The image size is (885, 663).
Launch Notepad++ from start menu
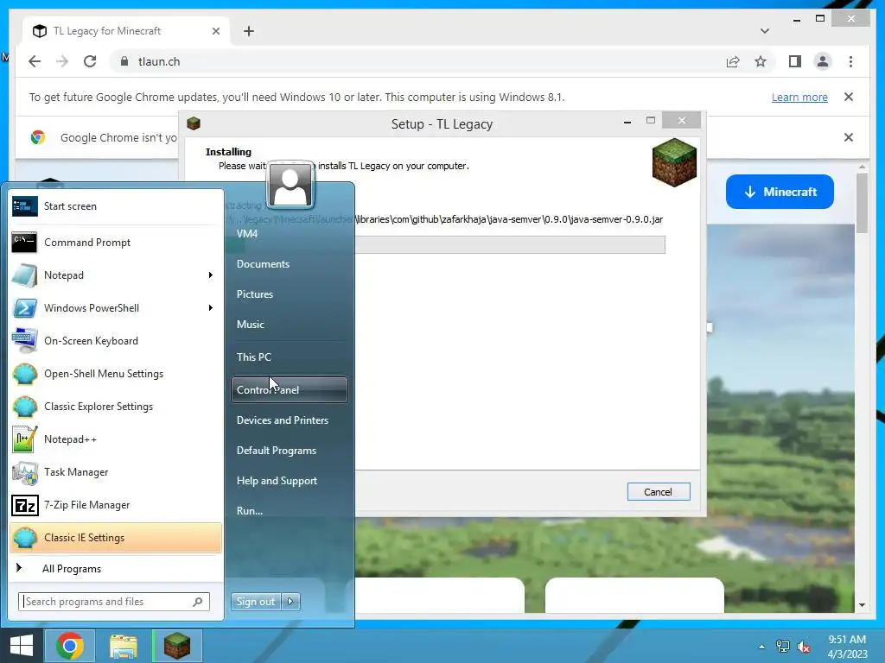point(116,439)
